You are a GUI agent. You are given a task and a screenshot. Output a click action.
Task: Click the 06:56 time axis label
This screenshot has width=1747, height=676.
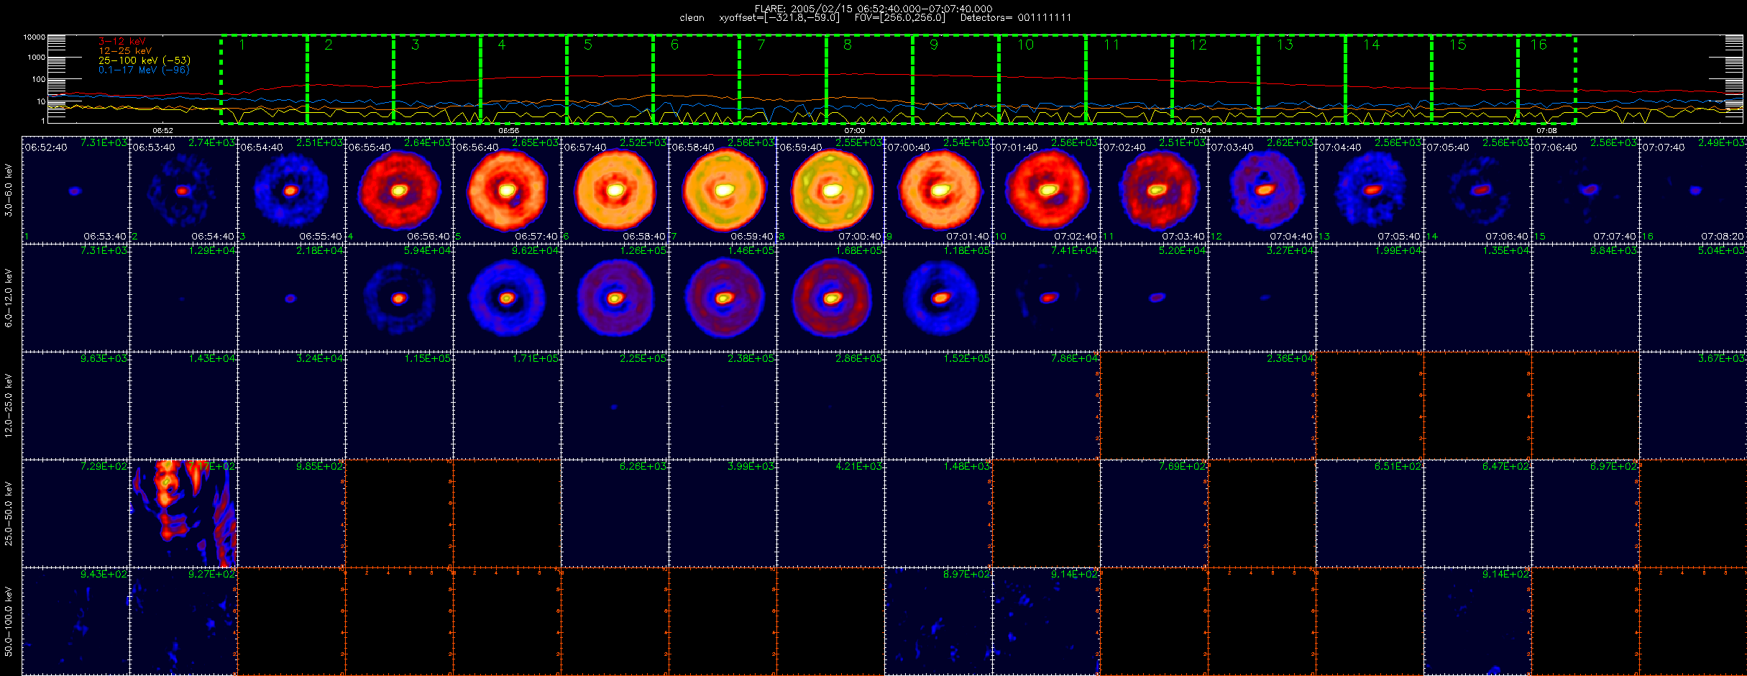[509, 131]
